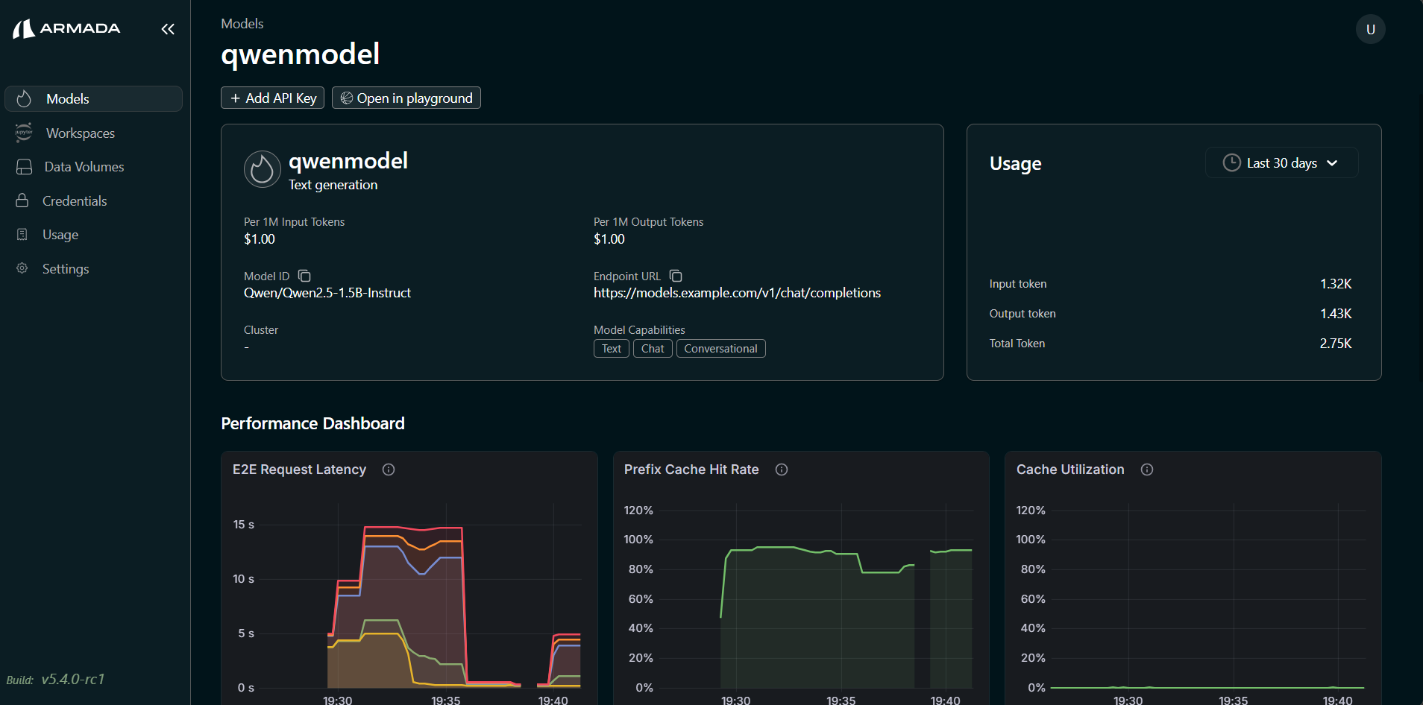Screen dimensions: 1423x705
Task: Click the qwenmodel flame avatar icon
Action: pos(262,169)
